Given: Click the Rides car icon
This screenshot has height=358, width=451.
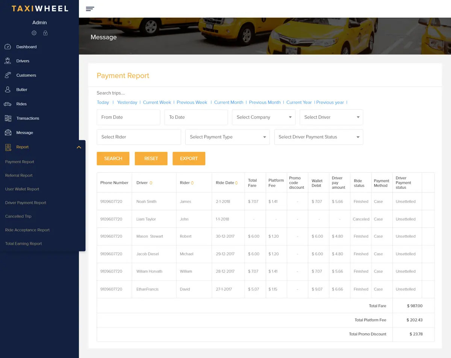Looking at the screenshot, I should [8, 104].
